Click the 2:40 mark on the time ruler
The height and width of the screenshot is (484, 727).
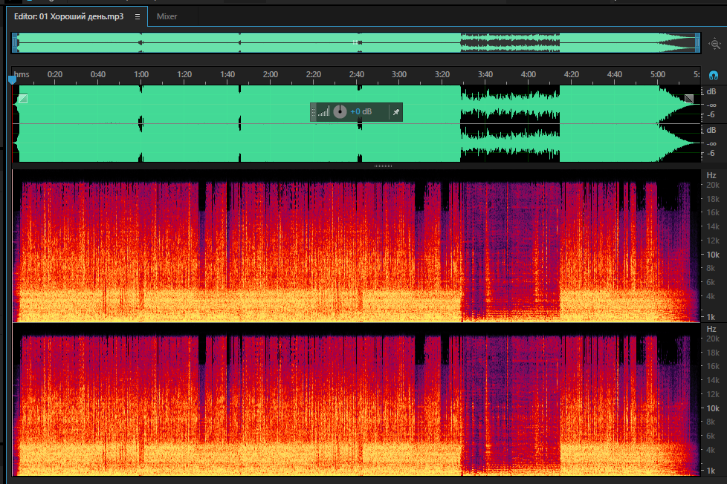357,74
